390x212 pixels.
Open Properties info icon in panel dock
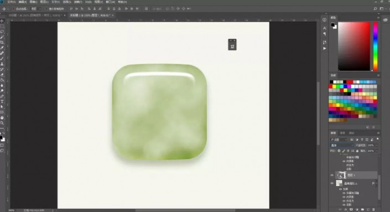324,20
